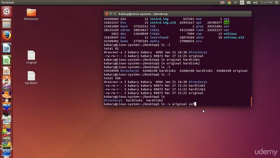
Task: Close the terminal window
Action: click(107, 14)
